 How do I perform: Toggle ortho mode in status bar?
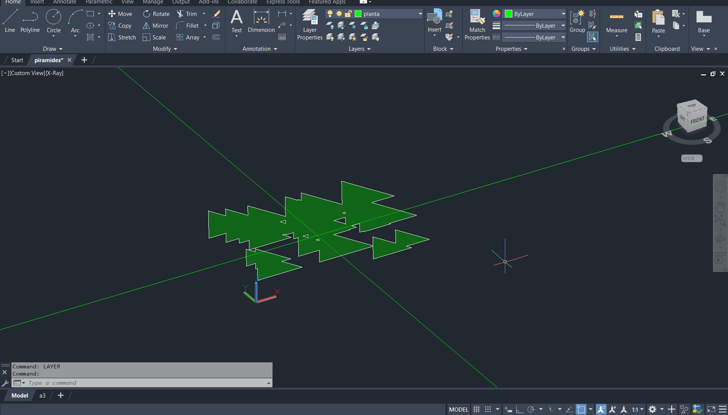[x=520, y=409]
